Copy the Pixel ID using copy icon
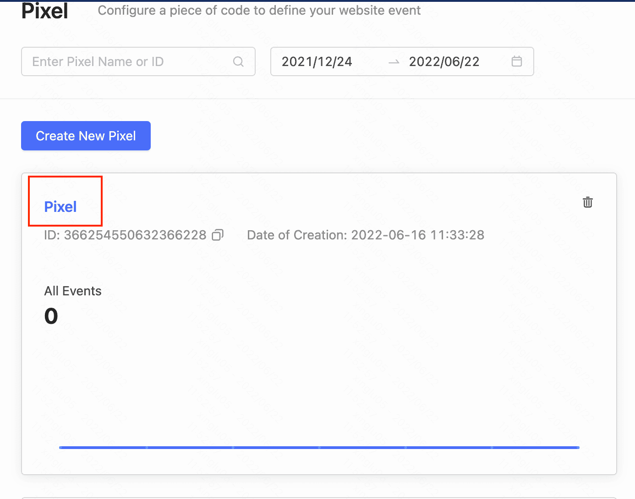 tap(218, 235)
